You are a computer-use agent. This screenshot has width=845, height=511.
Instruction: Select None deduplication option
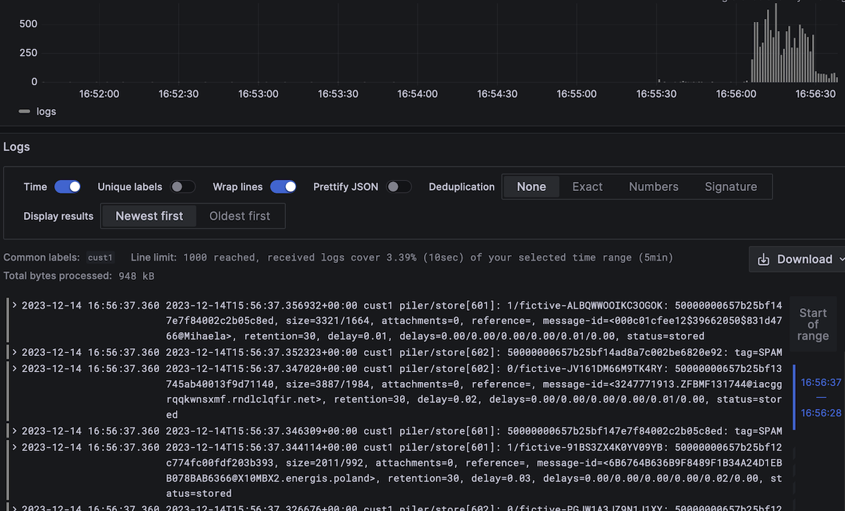pyautogui.click(x=531, y=187)
